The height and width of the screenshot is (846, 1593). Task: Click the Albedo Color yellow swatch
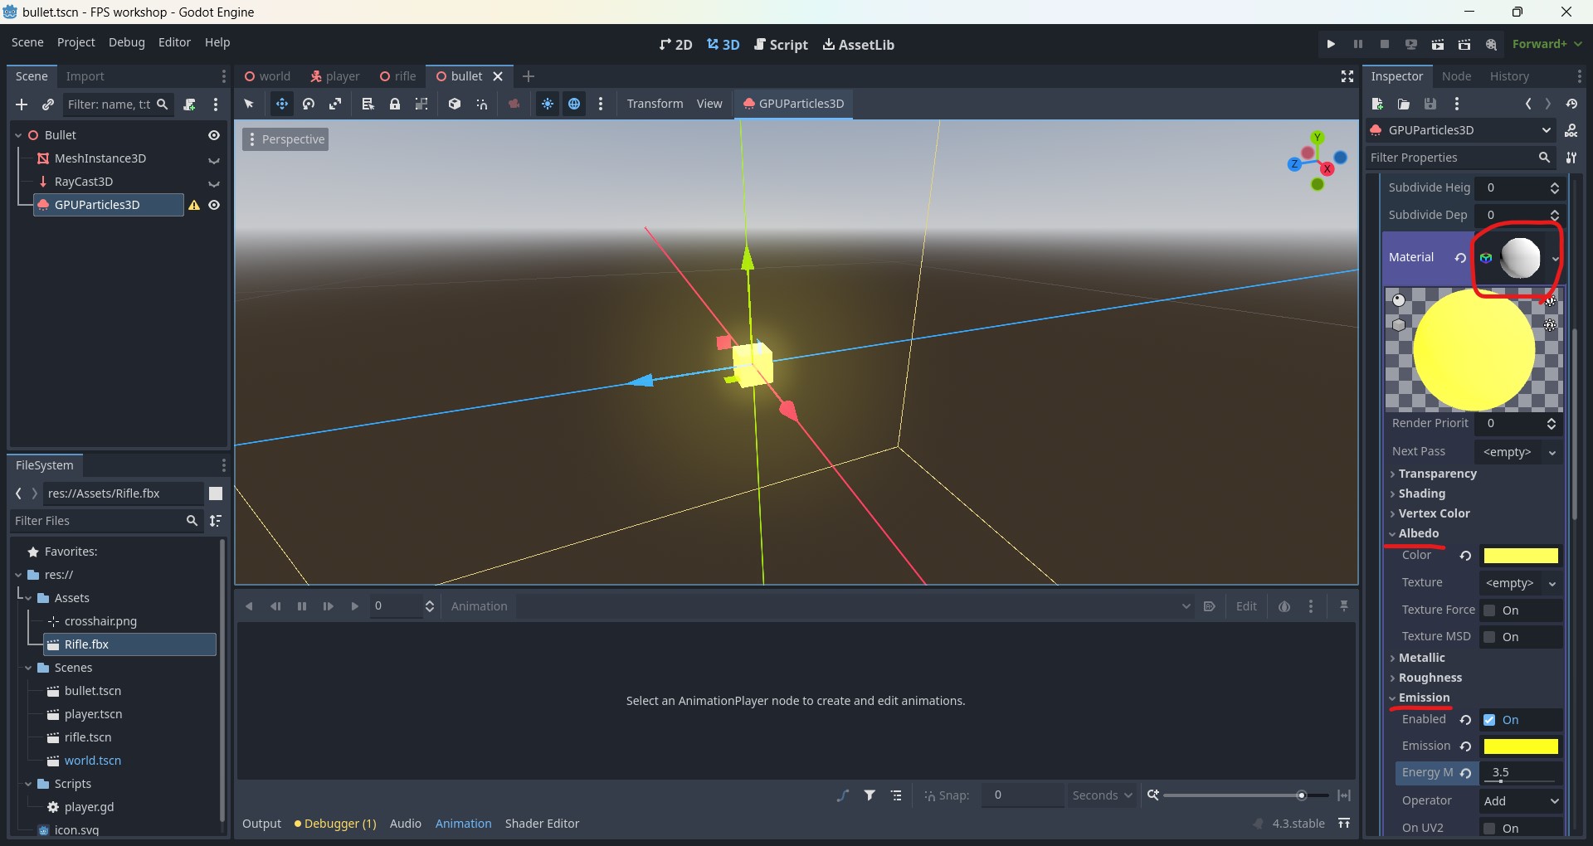pyautogui.click(x=1520, y=556)
